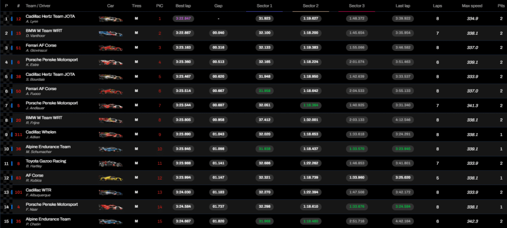The height and width of the screenshot is (228, 507).
Task: Click the PiC column header
Action: (159, 6)
